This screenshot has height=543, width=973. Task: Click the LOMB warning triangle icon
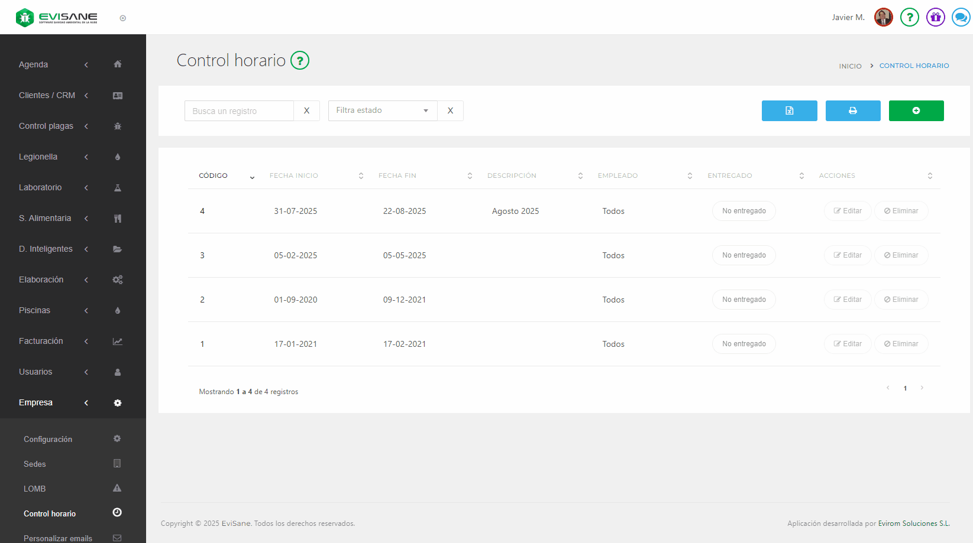(117, 488)
